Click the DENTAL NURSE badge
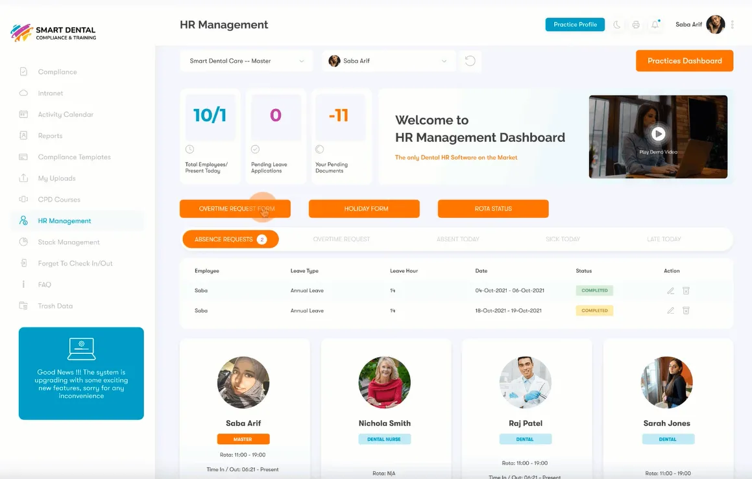 (x=384, y=439)
